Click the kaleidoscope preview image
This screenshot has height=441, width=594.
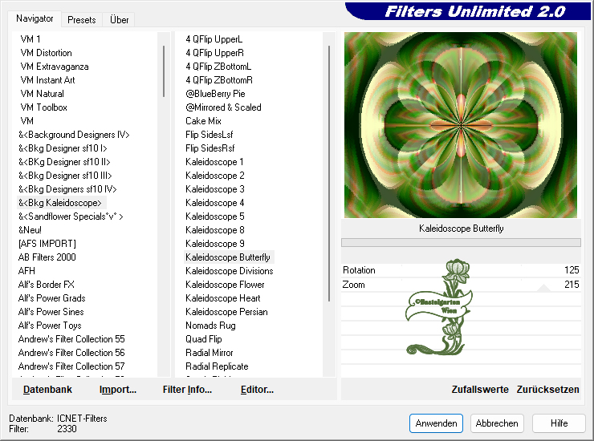coord(461,125)
